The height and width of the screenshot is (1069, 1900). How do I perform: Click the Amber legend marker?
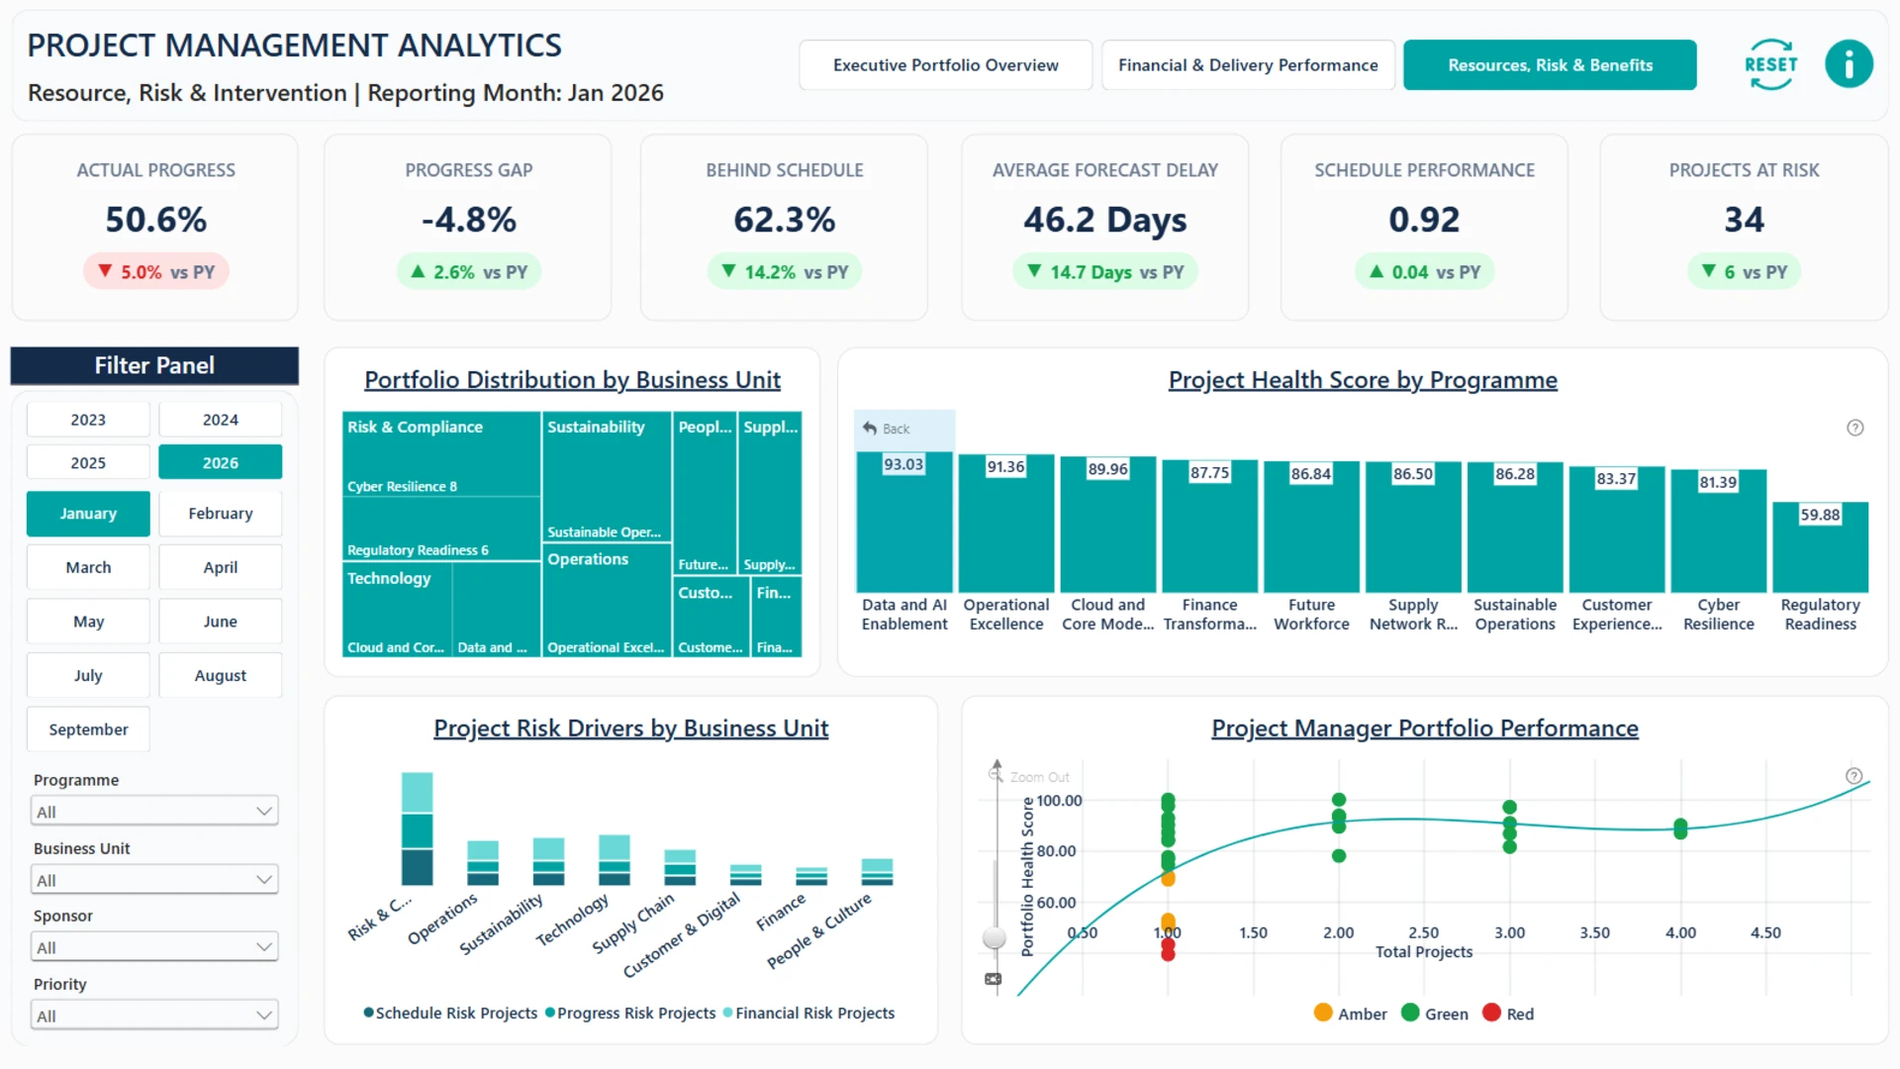[1323, 1013]
